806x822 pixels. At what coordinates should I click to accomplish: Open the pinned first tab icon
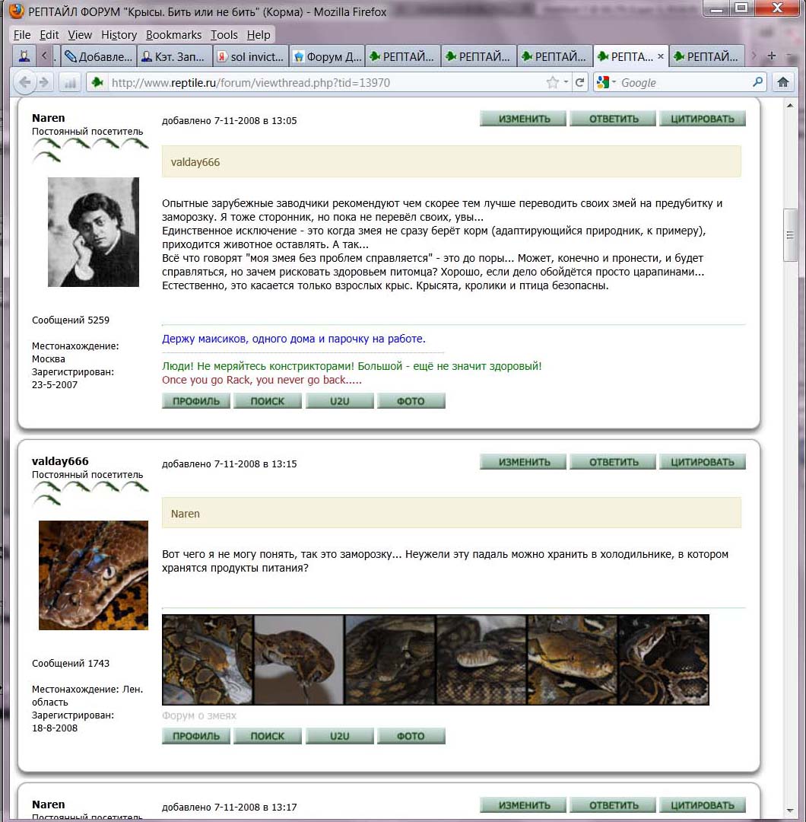24,56
